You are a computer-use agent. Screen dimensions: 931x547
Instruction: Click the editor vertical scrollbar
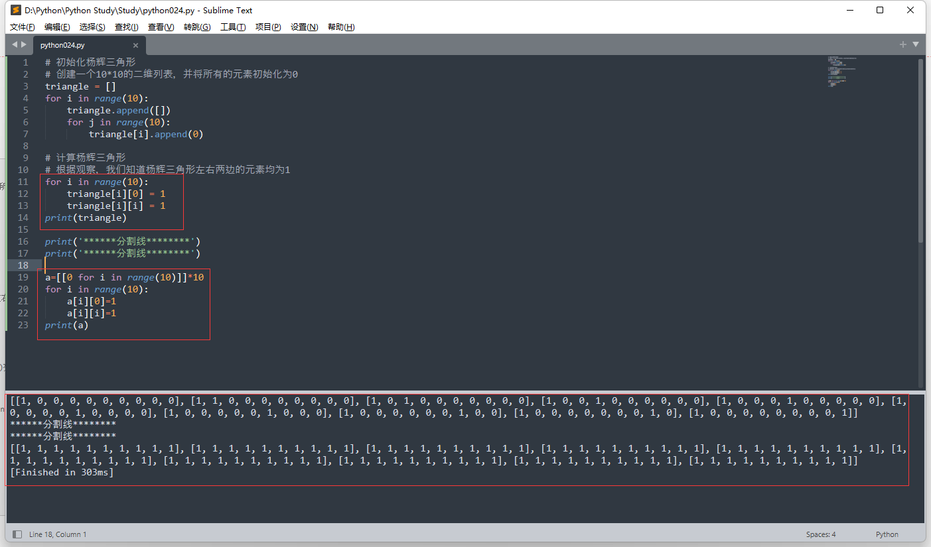click(920, 150)
